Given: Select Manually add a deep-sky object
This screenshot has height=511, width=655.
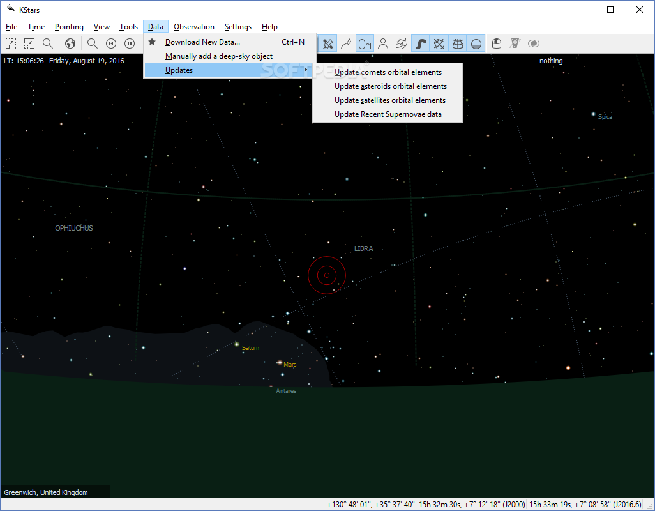Looking at the screenshot, I should [x=230, y=56].
